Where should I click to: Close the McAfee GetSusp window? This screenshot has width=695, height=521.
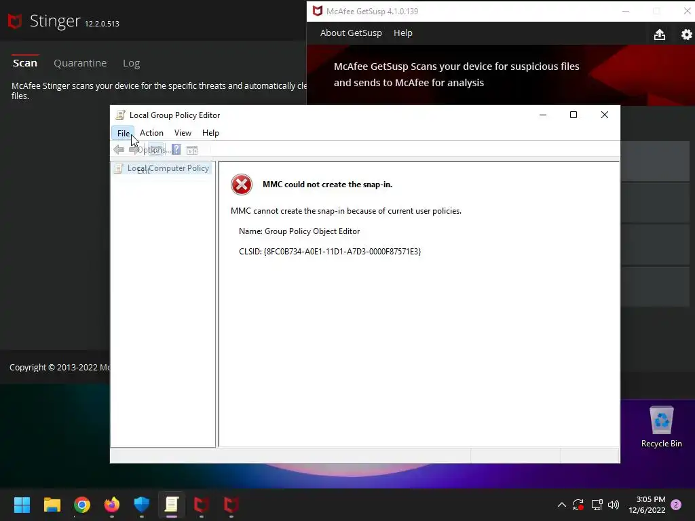(687, 11)
